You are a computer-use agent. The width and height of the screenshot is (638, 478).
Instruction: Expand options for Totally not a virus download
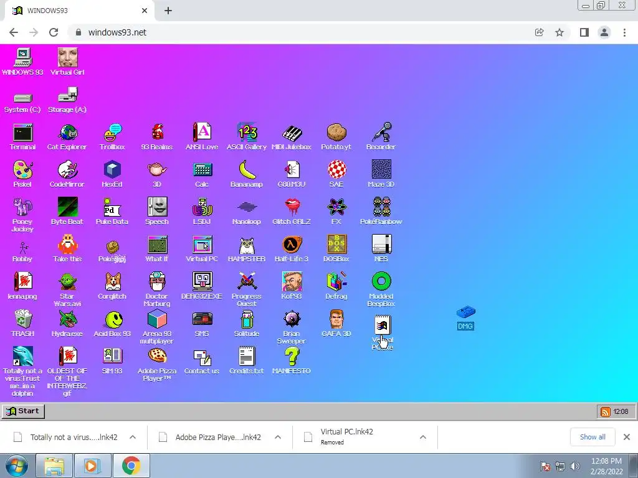(x=133, y=437)
